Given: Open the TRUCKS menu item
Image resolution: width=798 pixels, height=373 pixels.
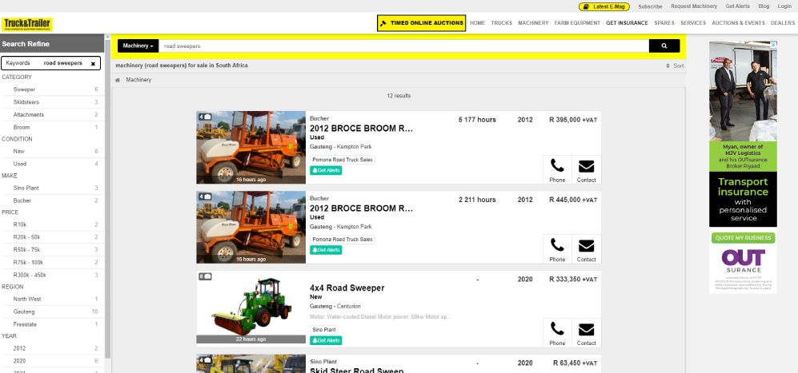Looking at the screenshot, I should point(501,23).
